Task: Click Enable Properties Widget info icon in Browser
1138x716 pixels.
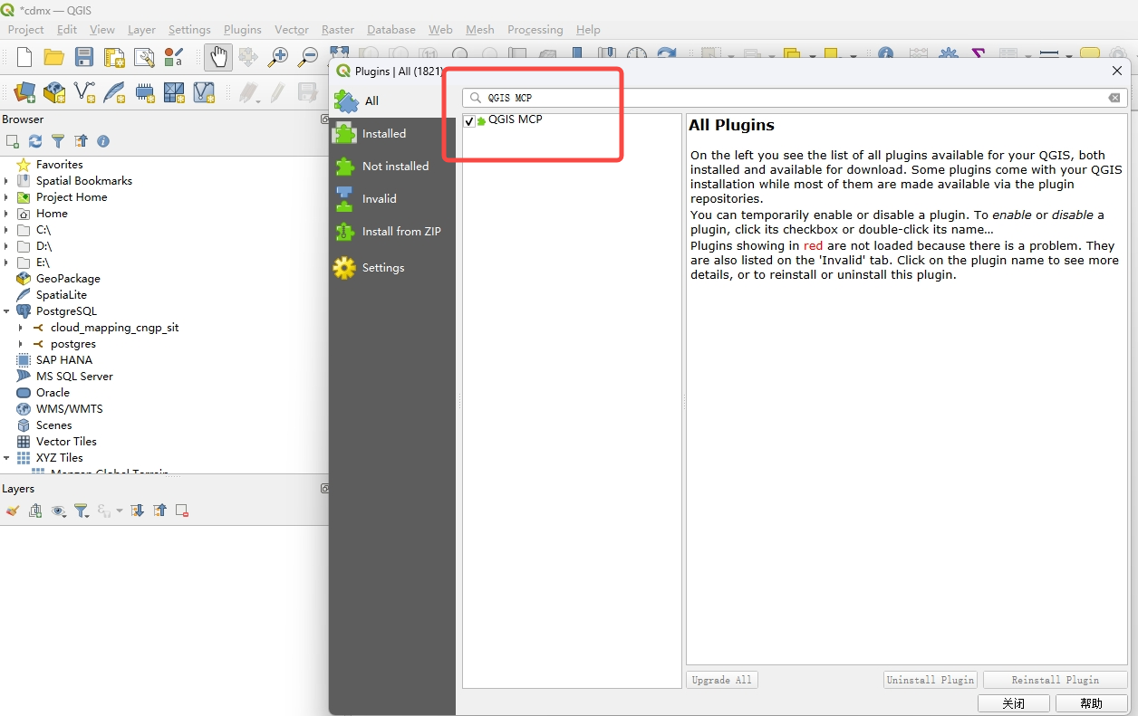Action: coord(103,141)
